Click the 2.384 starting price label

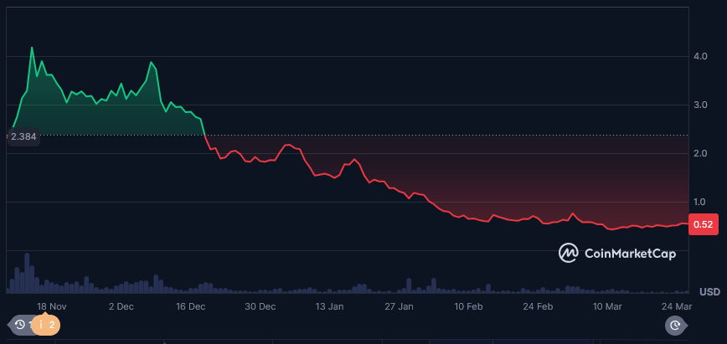click(x=23, y=136)
